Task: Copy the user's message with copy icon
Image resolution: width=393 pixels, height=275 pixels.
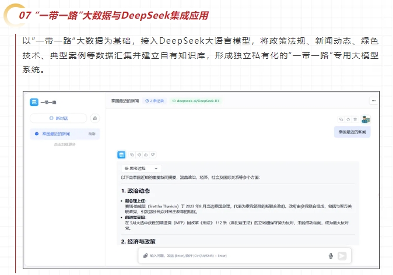Action: (341, 119)
